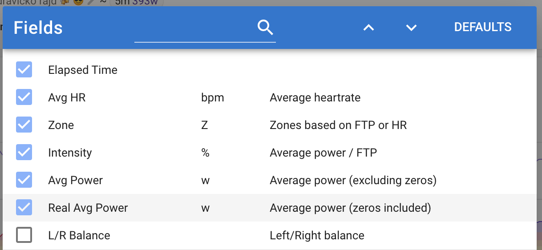Screen dimensions: 542x250
Task: Uncheck the Avg Power checkbox
Action: pyautogui.click(x=24, y=180)
